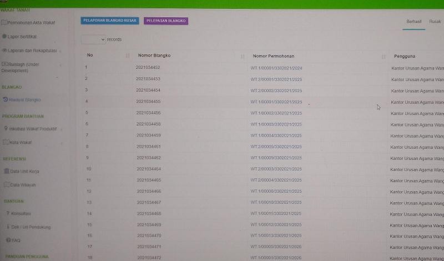Select blangko number 2021034464
Viewport: 444px width, 261px height.
point(149,169)
